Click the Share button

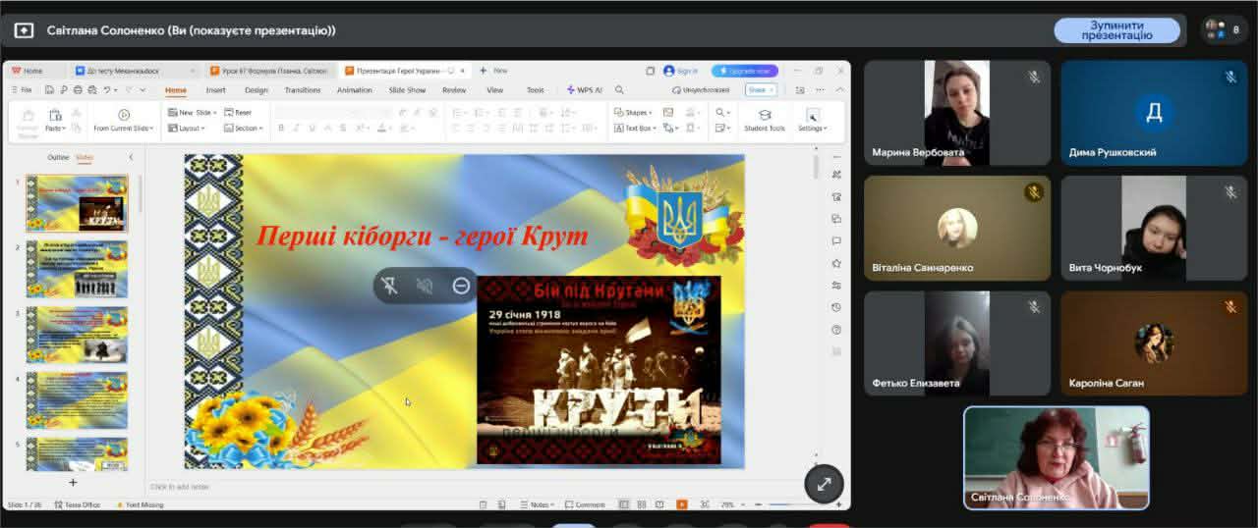tap(759, 89)
